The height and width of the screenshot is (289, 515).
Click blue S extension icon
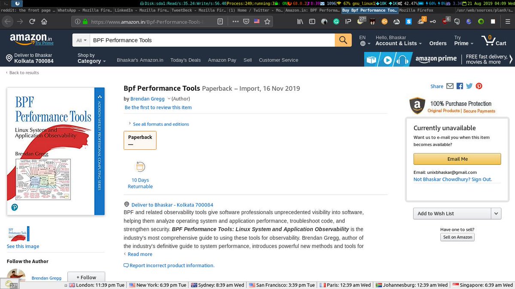tap(409, 21)
